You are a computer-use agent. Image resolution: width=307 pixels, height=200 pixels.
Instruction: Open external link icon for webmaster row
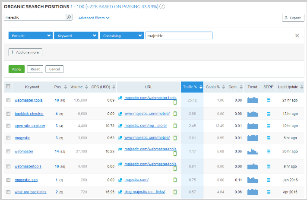[x=120, y=149]
